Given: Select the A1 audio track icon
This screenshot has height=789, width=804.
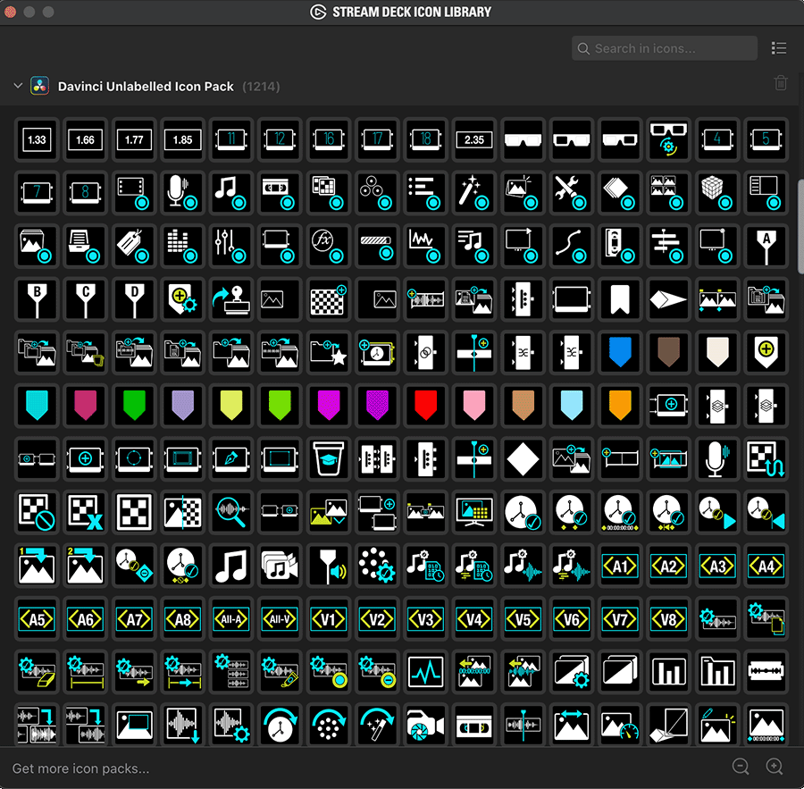Looking at the screenshot, I should (620, 566).
